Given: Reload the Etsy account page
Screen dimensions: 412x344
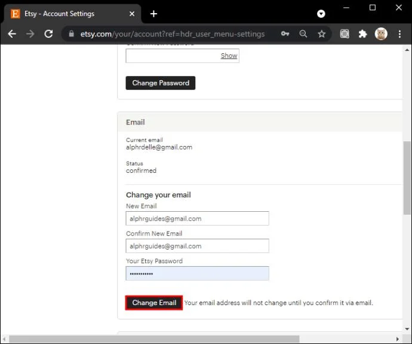Looking at the screenshot, I should click(x=48, y=34).
